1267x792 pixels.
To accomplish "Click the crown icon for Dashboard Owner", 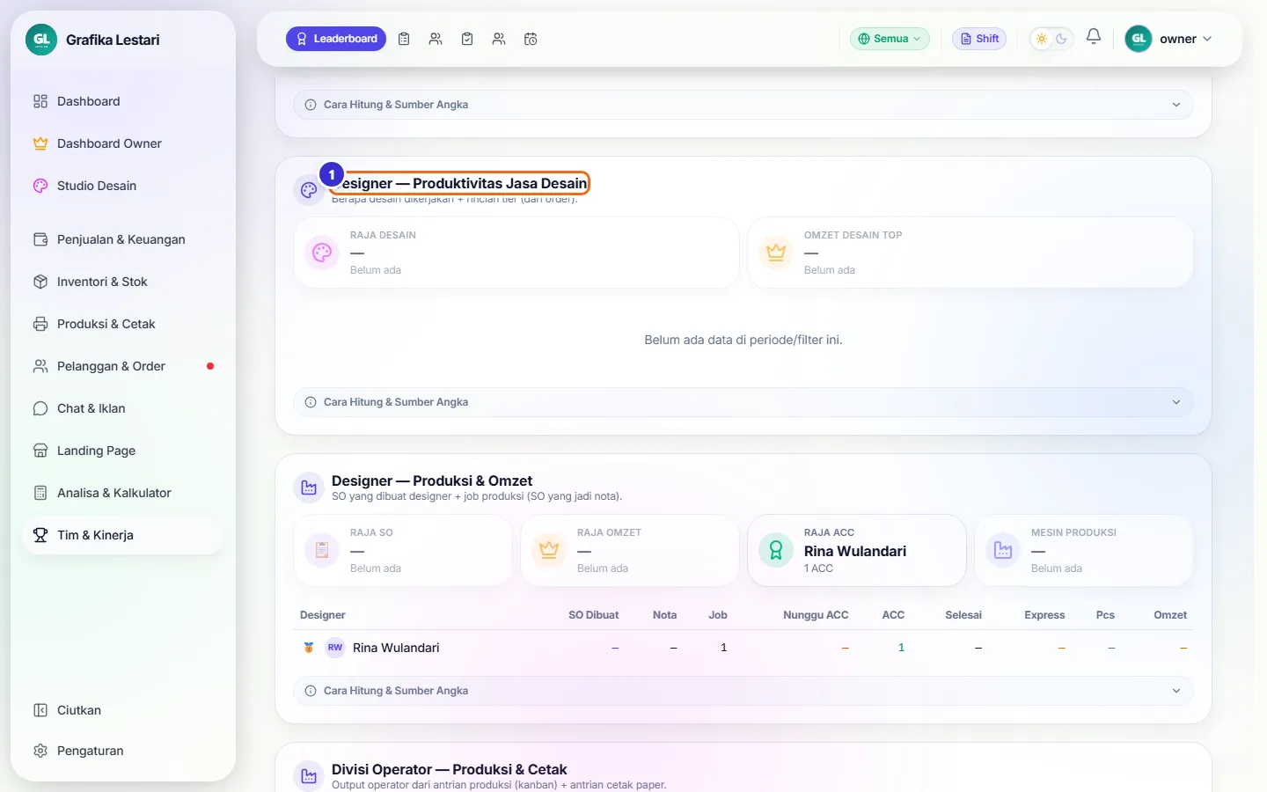I will click(40, 143).
